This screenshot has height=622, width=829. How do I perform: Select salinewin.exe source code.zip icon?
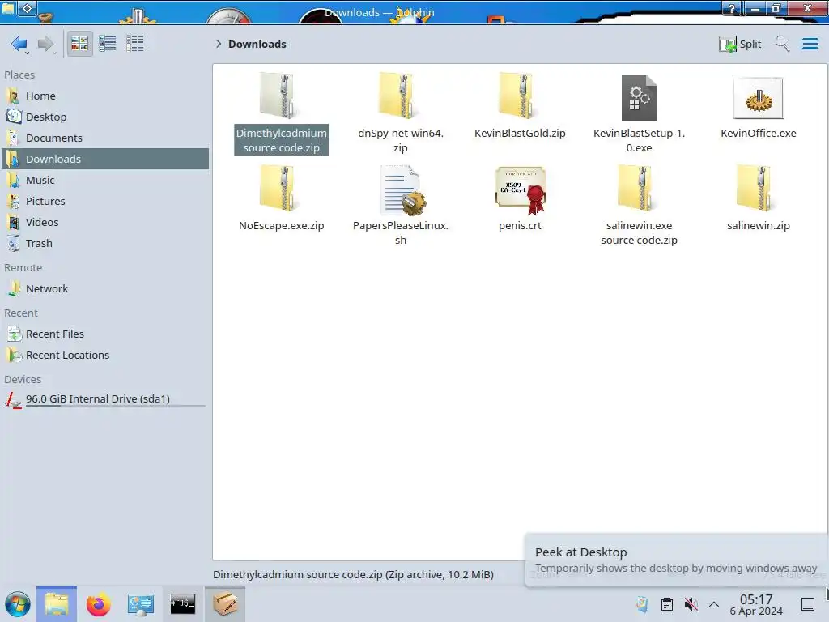click(640, 188)
